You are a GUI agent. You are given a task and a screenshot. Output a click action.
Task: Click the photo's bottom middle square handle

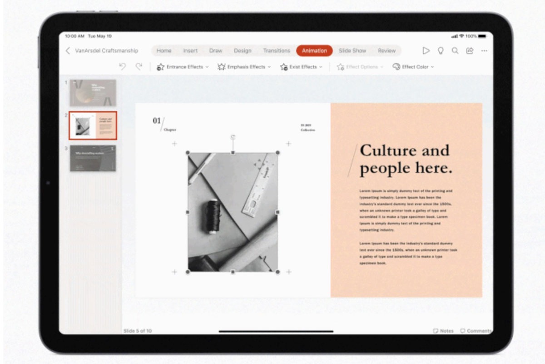click(233, 272)
